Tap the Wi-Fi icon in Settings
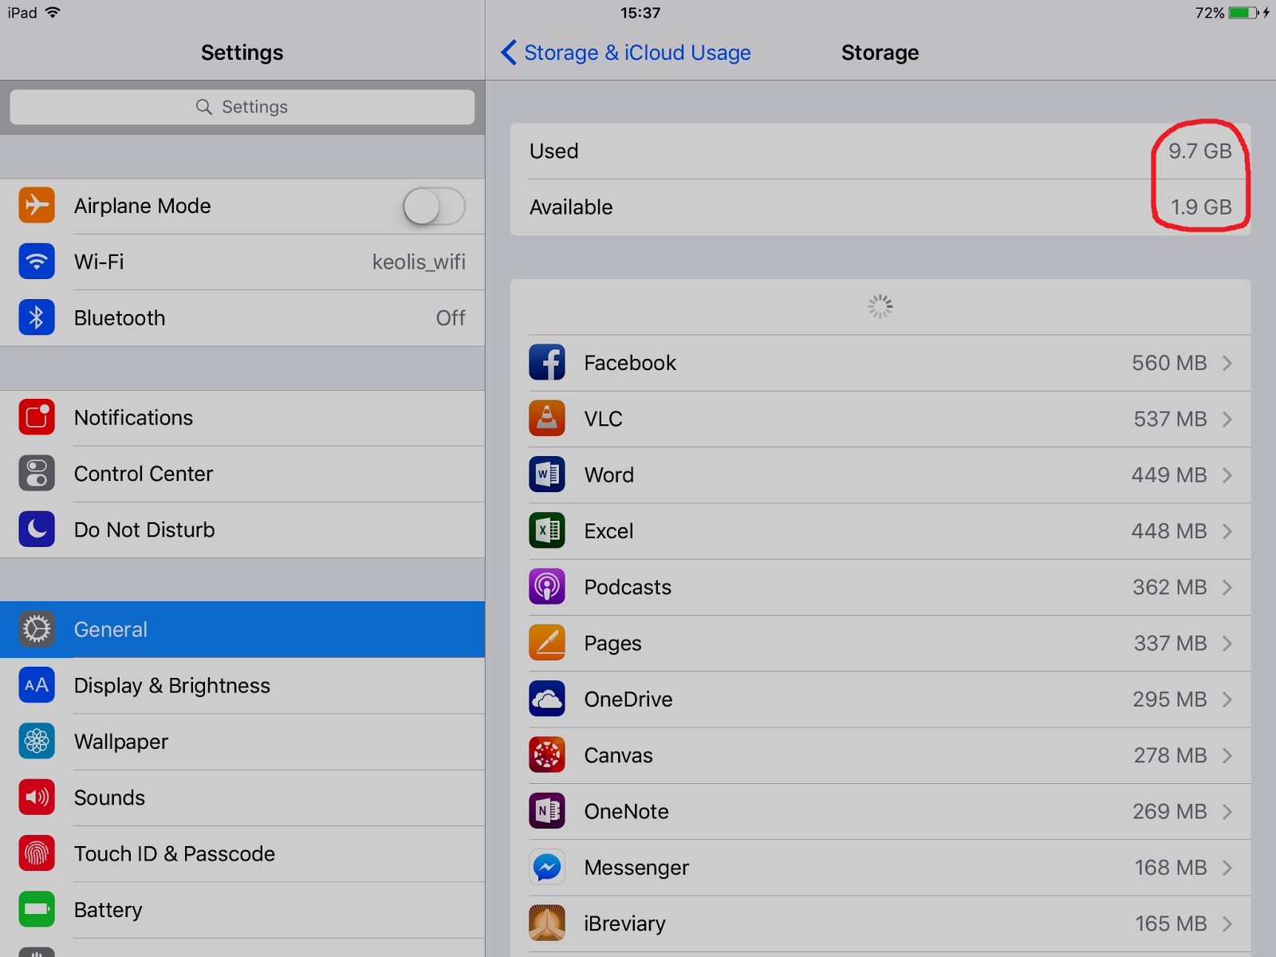 (x=37, y=262)
